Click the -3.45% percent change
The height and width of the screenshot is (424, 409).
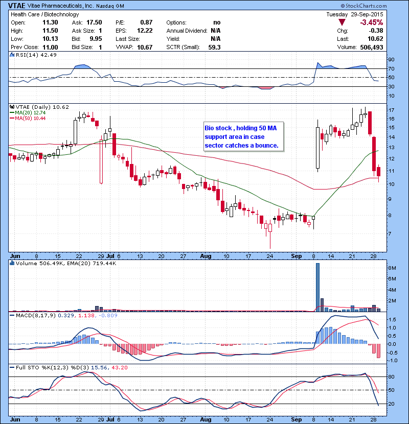click(x=371, y=22)
